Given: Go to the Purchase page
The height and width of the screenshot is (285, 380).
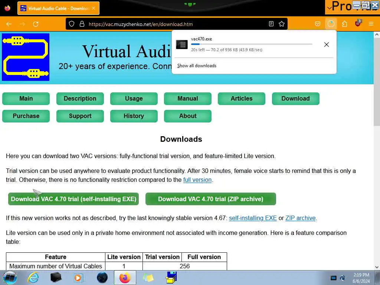Looking at the screenshot, I should pos(26,116).
